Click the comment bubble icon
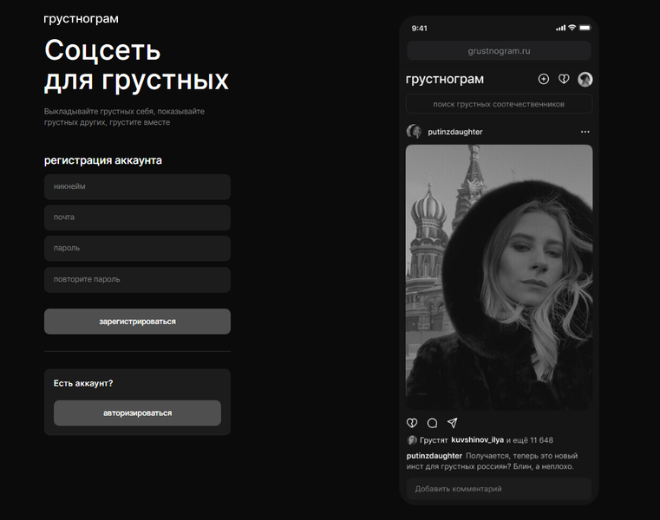The height and width of the screenshot is (520, 660). pos(432,423)
